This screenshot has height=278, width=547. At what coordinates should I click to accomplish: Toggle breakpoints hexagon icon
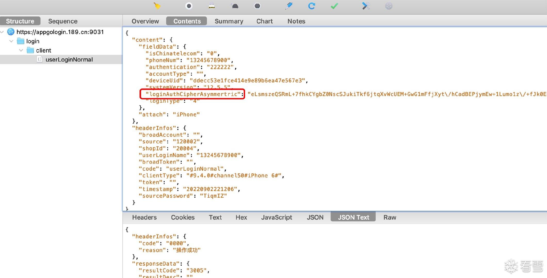pyautogui.click(x=257, y=6)
